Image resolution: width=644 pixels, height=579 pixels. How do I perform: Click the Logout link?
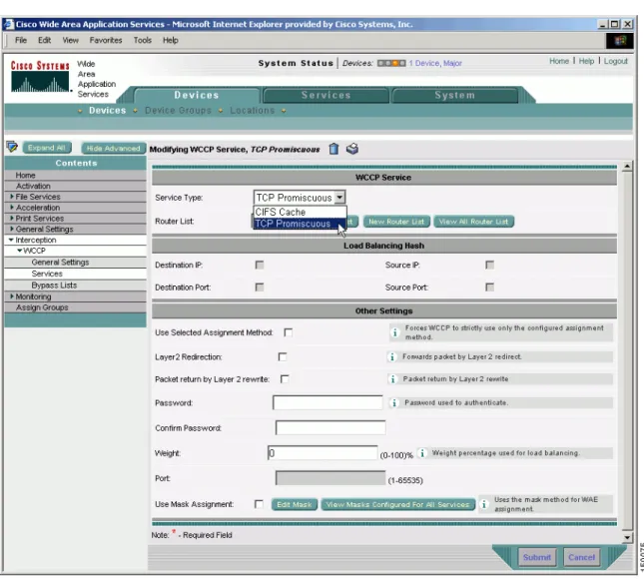pos(615,61)
